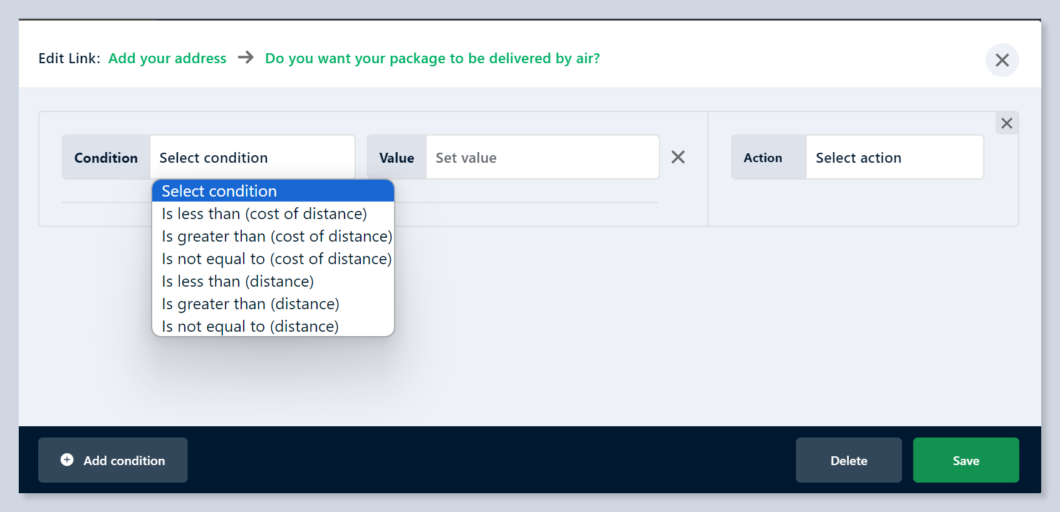Viewport: 1060px width, 512px height.
Task: Open the Select action dropdown
Action: (894, 158)
